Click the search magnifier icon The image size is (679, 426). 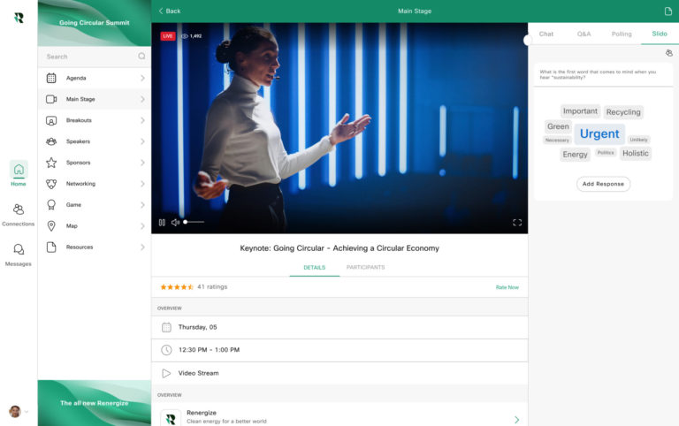pos(141,57)
